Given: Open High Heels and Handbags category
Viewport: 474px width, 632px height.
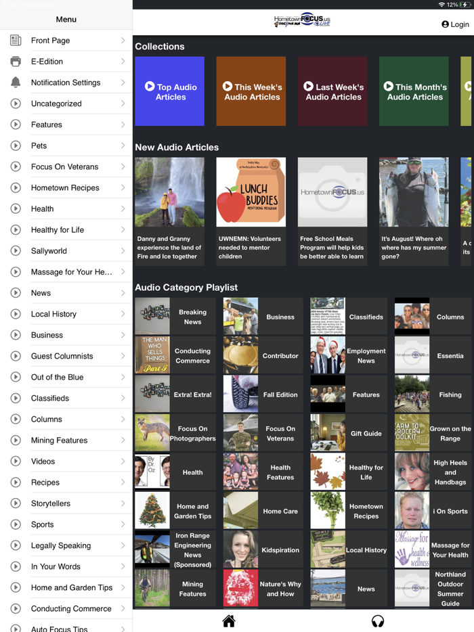Looking at the screenshot, I should point(433,472).
